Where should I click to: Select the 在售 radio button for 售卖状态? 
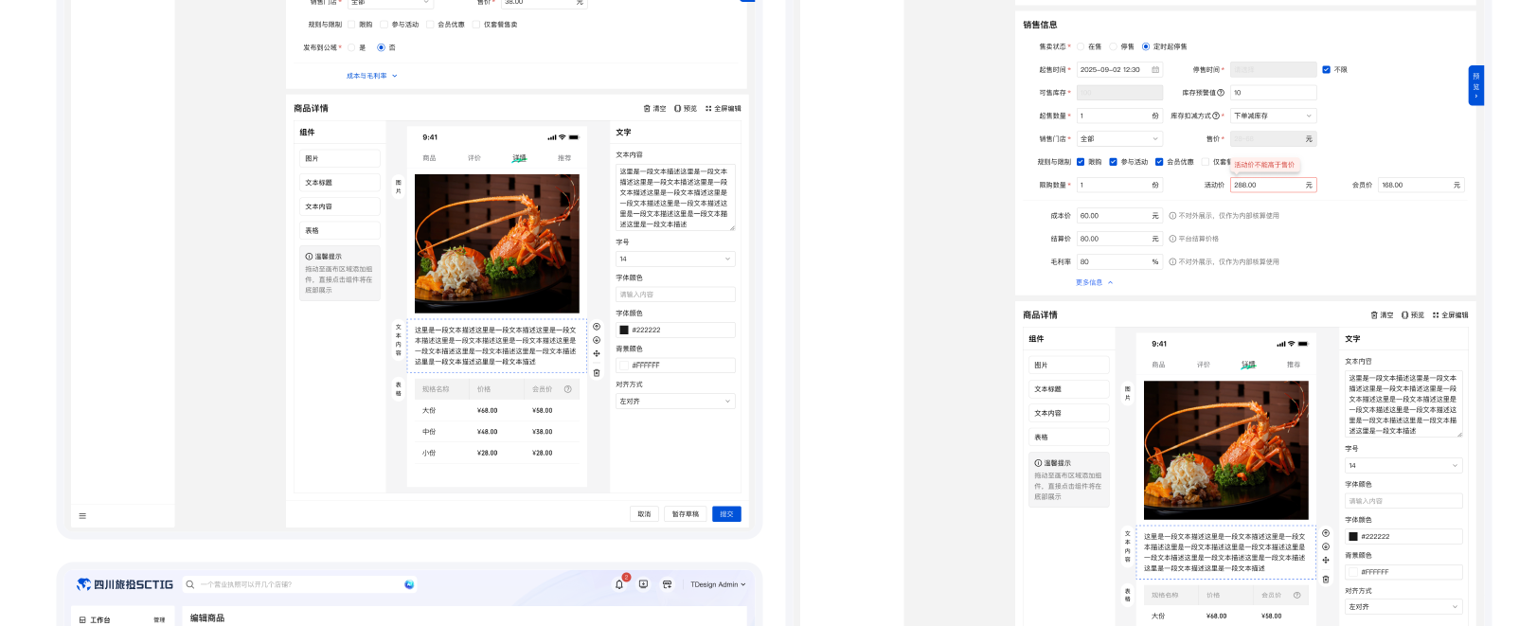(1081, 46)
